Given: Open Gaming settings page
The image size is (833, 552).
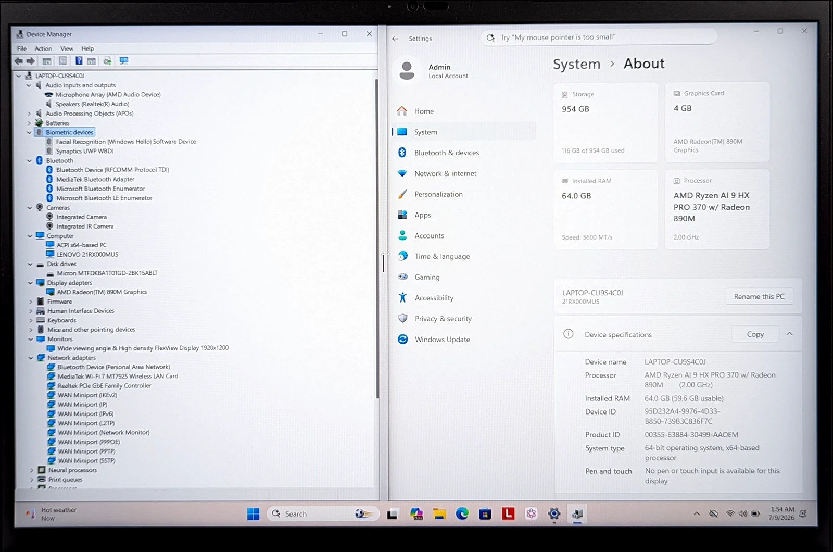Looking at the screenshot, I should 464,277.
